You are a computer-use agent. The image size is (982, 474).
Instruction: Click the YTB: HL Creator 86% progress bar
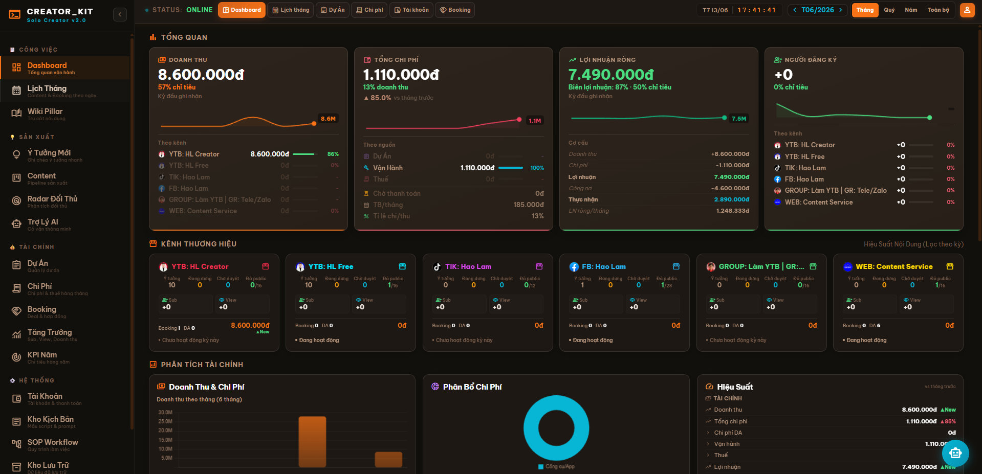click(x=304, y=154)
